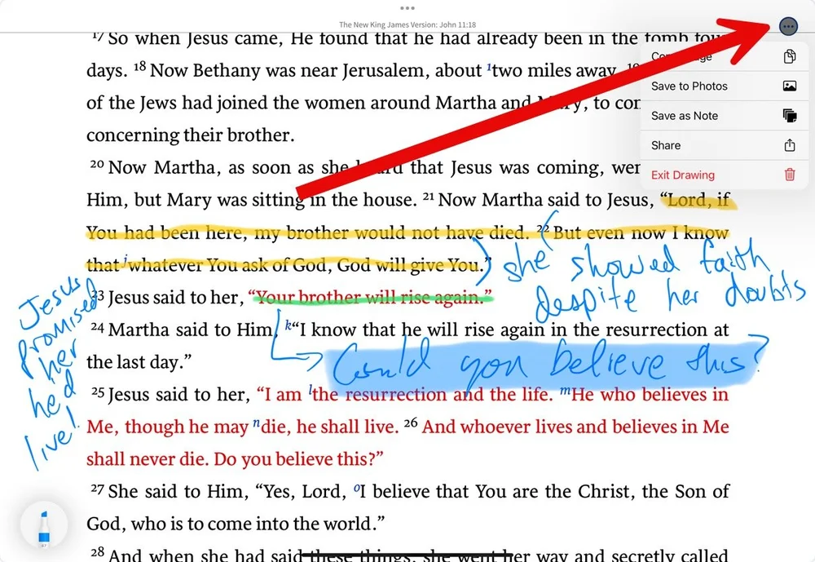815x562 pixels.
Task: Tap the red words 'shall never die.'
Action: tap(148, 459)
